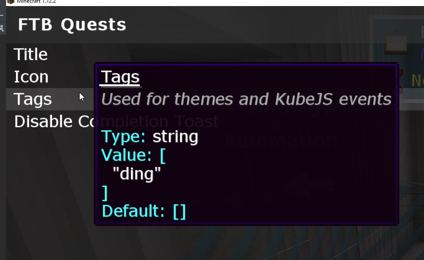Open the Tags setting row
424x260 pixels.
[x=33, y=99]
